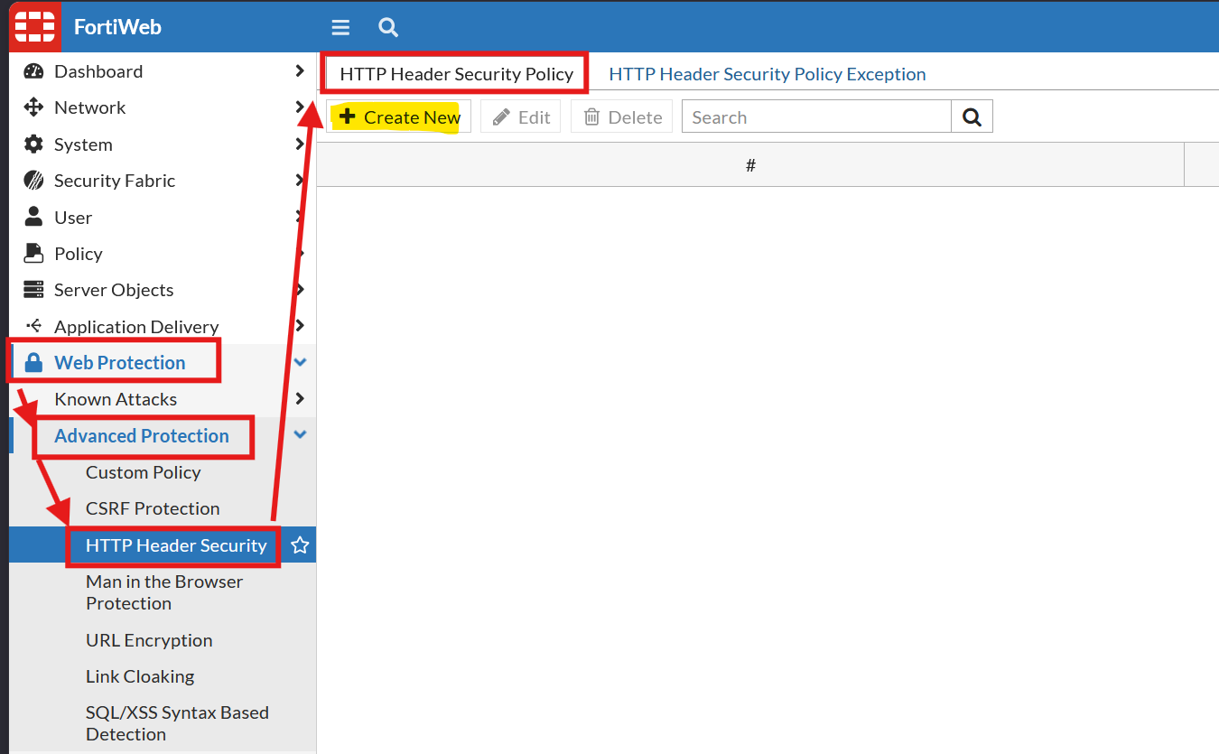Open the top bar search magnifier
Viewport: 1219px width, 754px height.
pyautogui.click(x=388, y=27)
